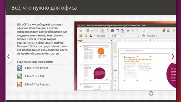Click the Area paint bucket icon

(143, 36)
